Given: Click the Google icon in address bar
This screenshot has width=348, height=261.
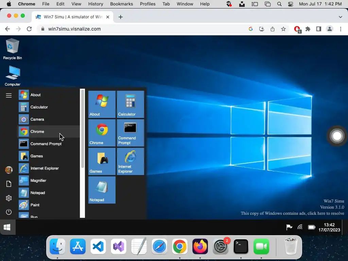Looking at the screenshot, I should point(251,29).
